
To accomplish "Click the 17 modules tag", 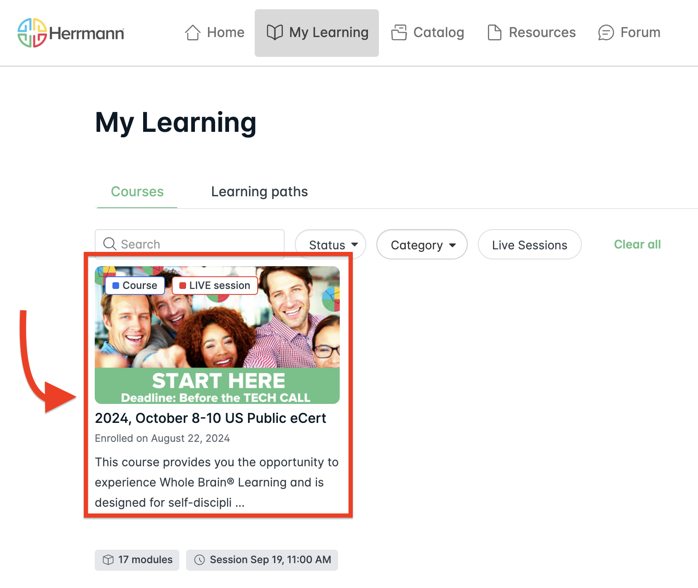I will tap(137, 560).
